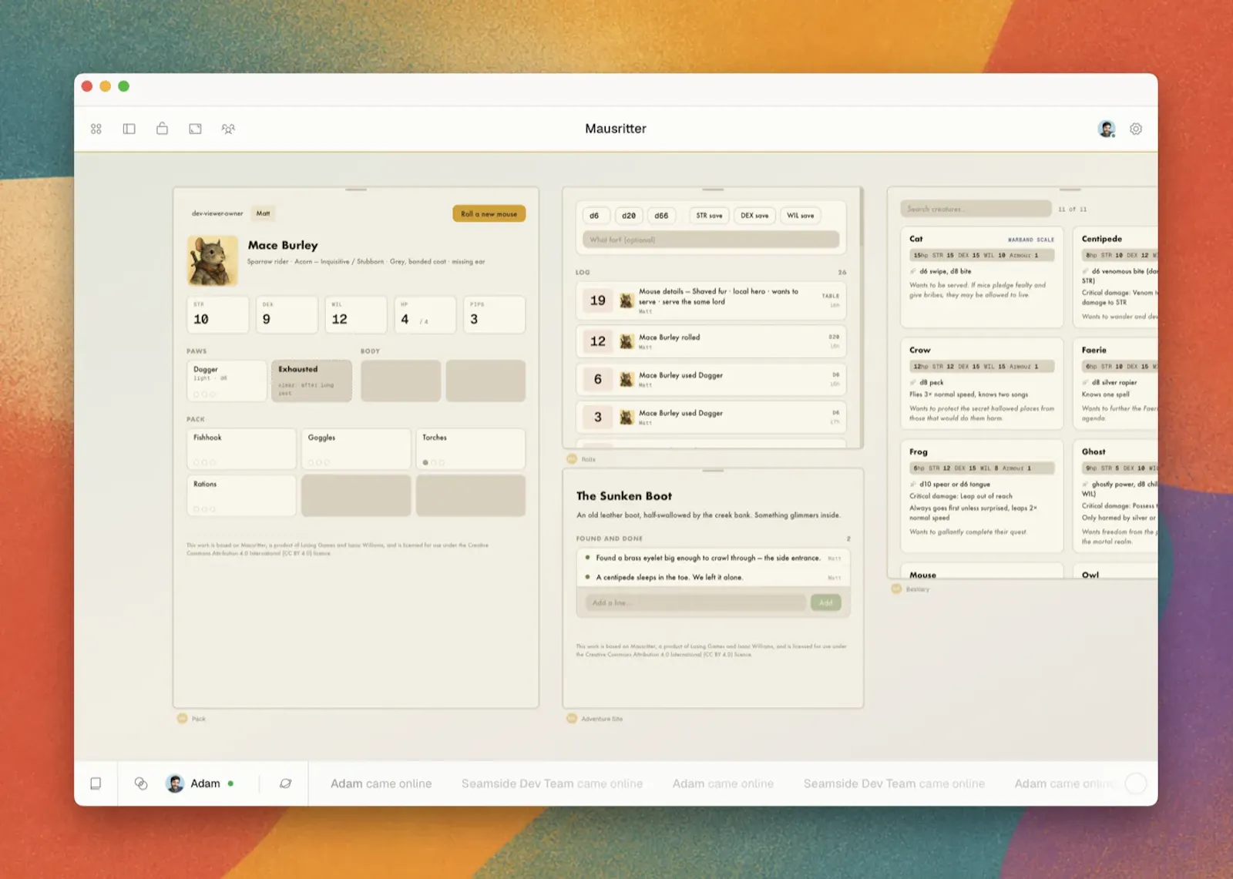The image size is (1233, 879).
Task: Click the fullscreen expand icon in toolbar
Action: click(x=196, y=129)
